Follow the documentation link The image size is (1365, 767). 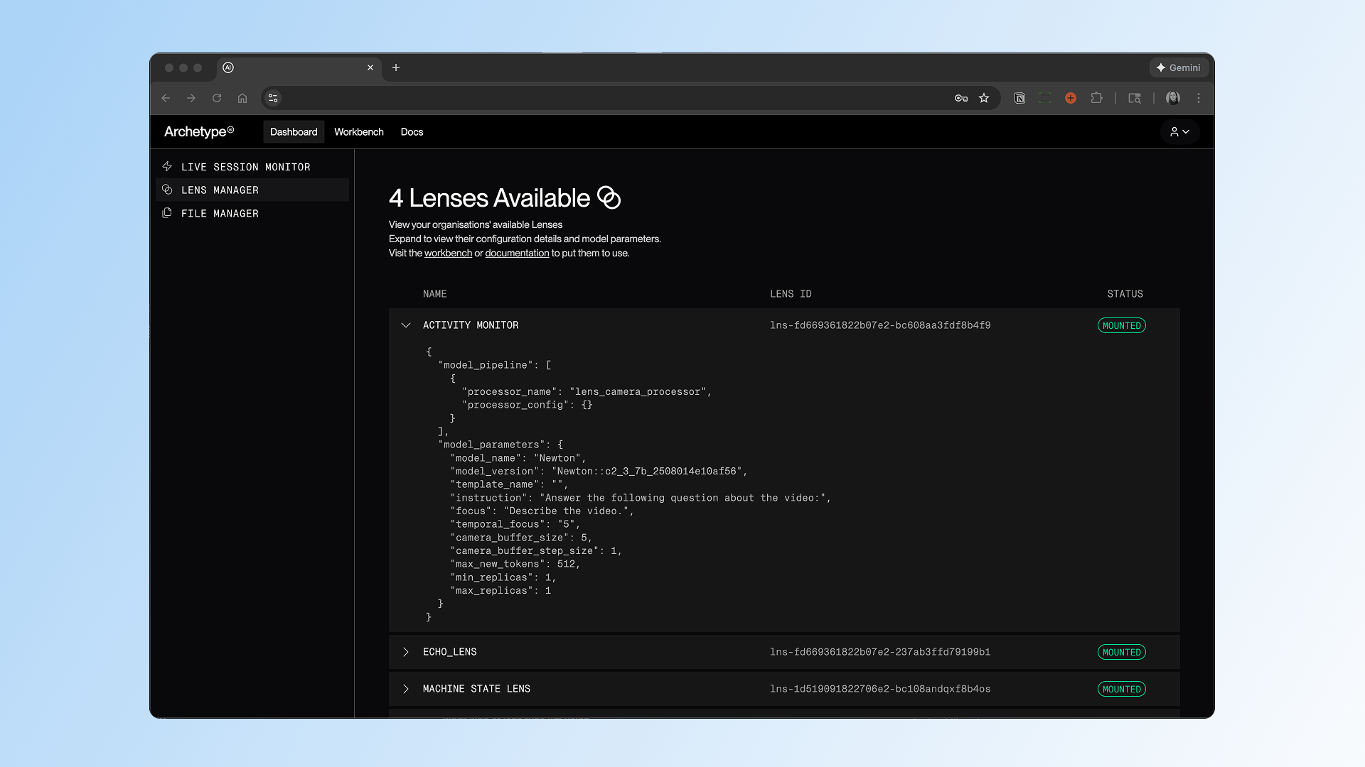pos(517,253)
